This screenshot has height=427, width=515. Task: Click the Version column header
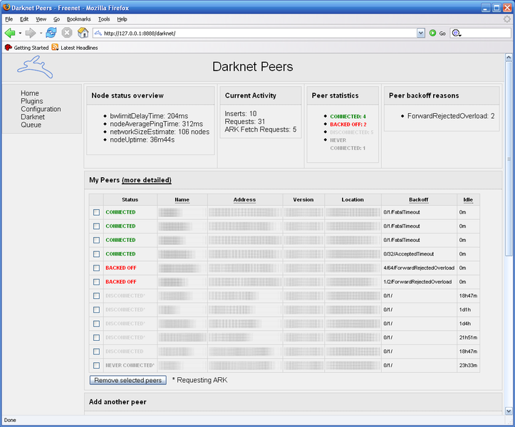pyautogui.click(x=303, y=199)
